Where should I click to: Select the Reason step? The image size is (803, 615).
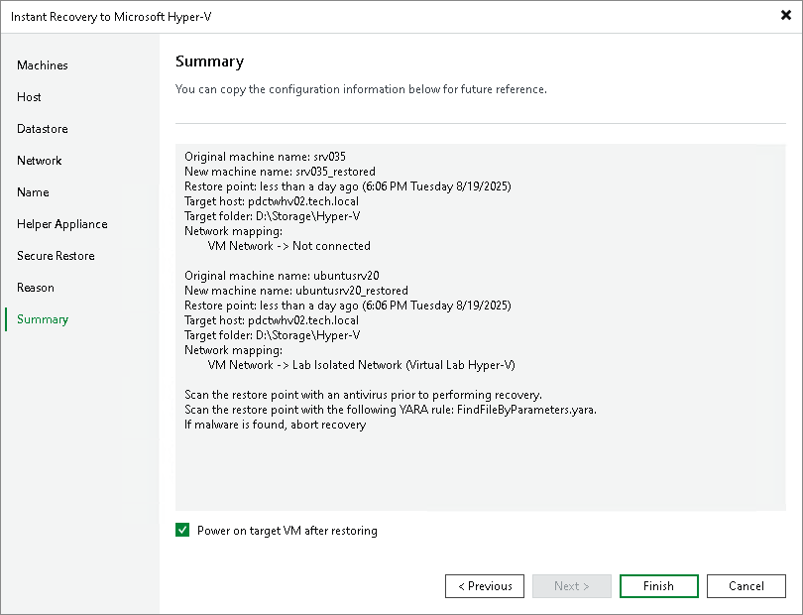[36, 288]
